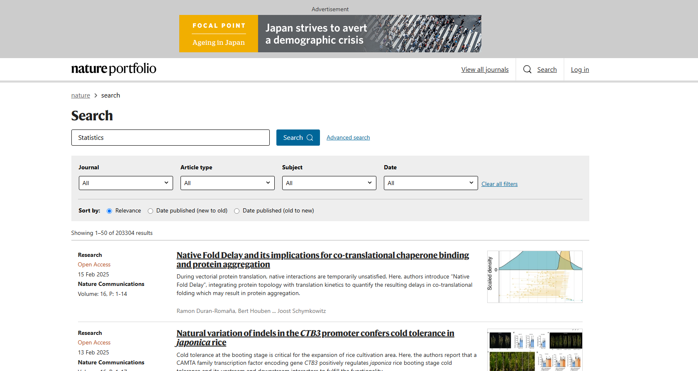
Task: Click the magnifier icon in header
Action: [x=527, y=69]
